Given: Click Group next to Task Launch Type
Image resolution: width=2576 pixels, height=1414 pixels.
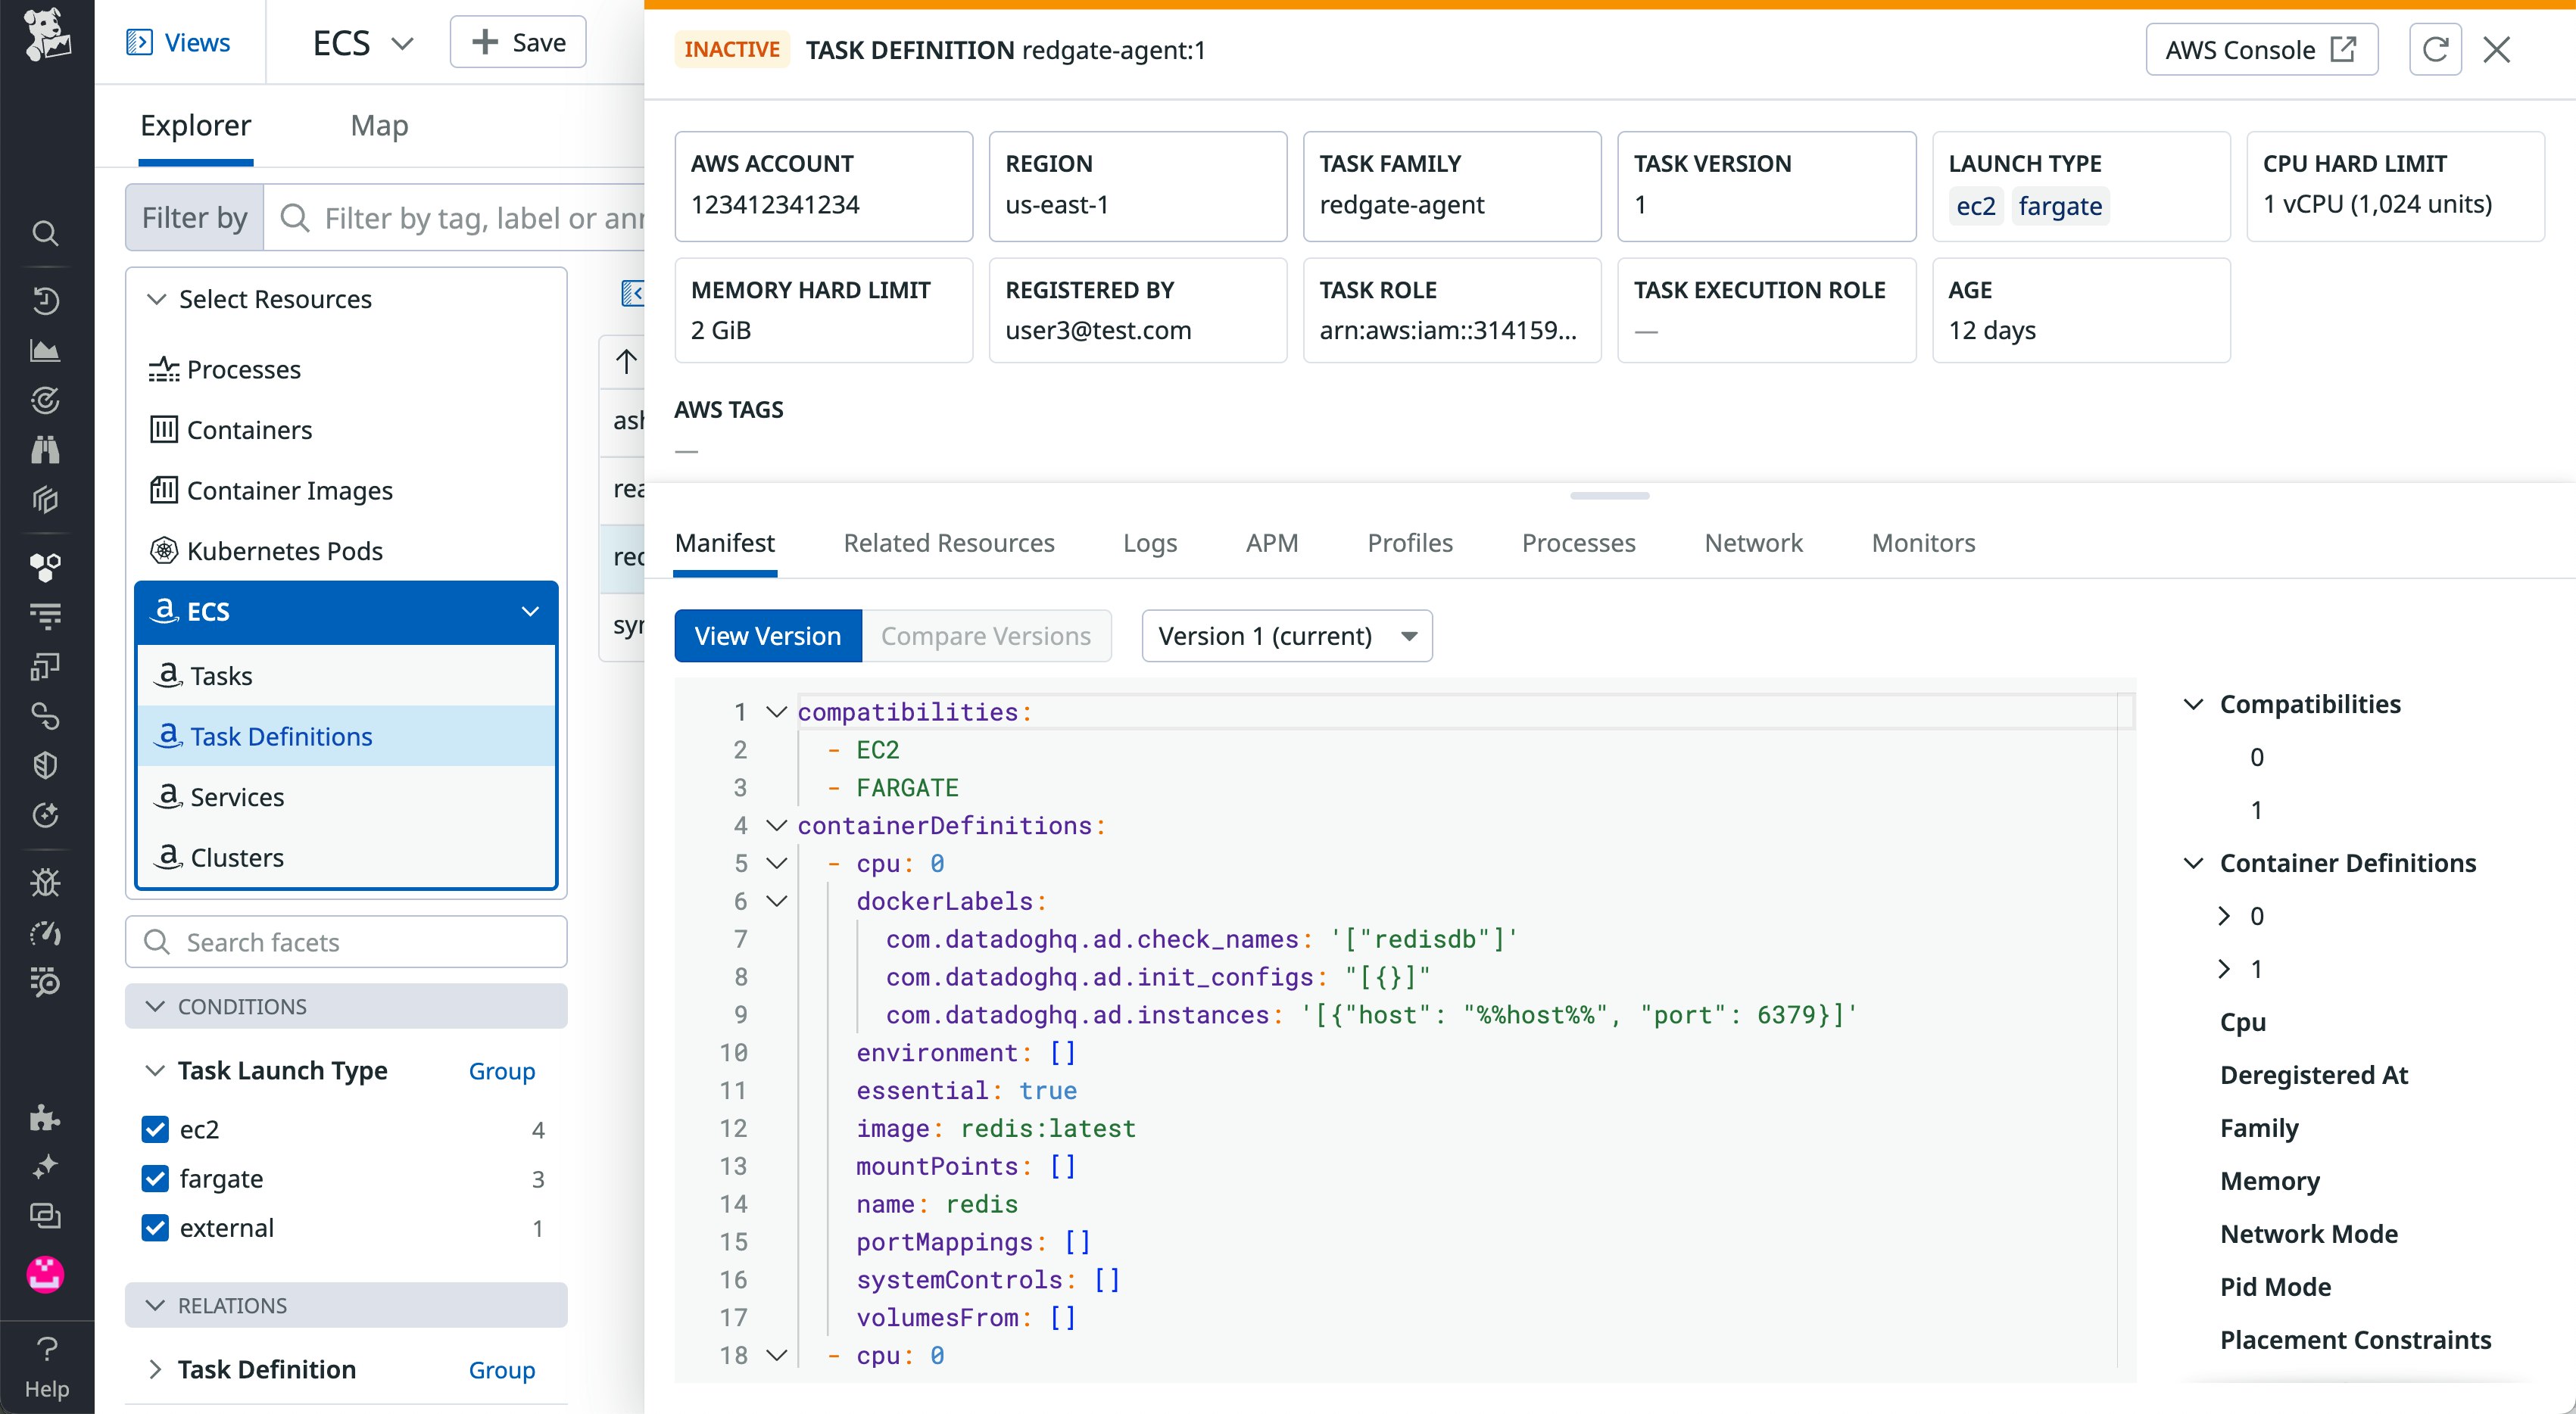Looking at the screenshot, I should (x=502, y=1071).
